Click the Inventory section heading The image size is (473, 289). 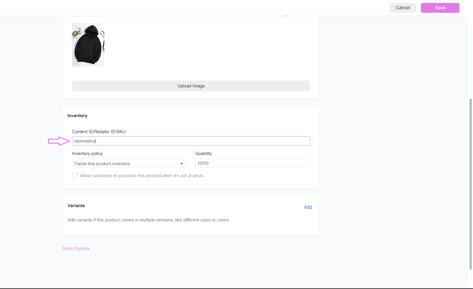pos(77,116)
